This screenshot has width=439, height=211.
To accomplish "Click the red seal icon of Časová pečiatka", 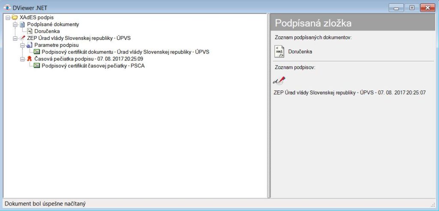I will pos(30,59).
